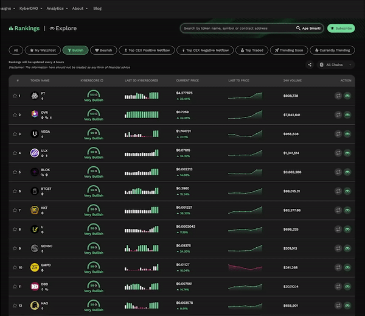This screenshot has width=365, height=316.
Task: Click swap icon for SENSO row
Action: coord(338,248)
